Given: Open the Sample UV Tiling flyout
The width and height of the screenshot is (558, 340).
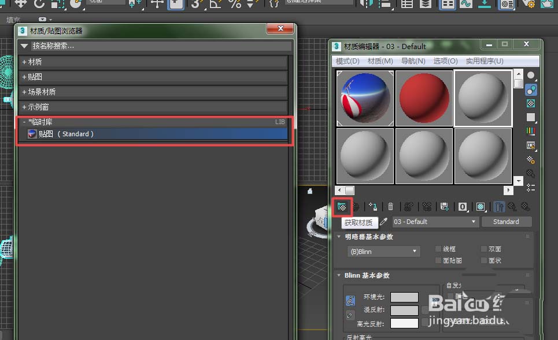Looking at the screenshot, I should (x=531, y=118).
